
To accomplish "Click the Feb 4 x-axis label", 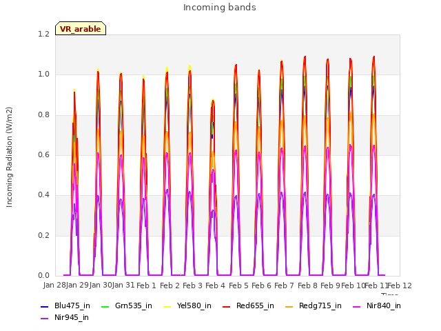I will [x=216, y=285].
